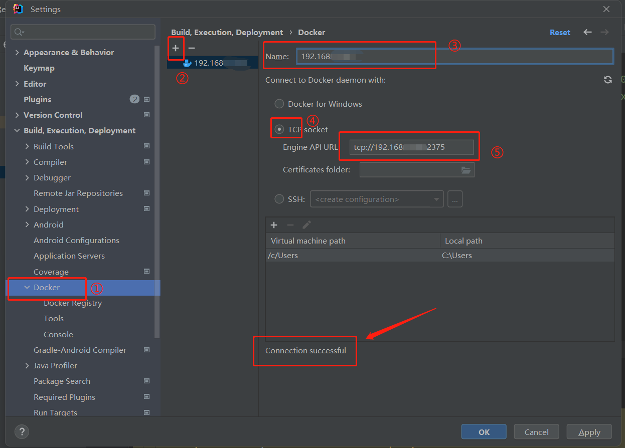Select the Console settings entry
Viewport: 625px width, 448px height.
coord(58,334)
